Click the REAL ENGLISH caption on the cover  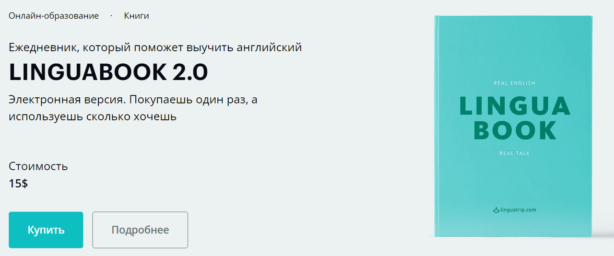pyautogui.click(x=514, y=83)
